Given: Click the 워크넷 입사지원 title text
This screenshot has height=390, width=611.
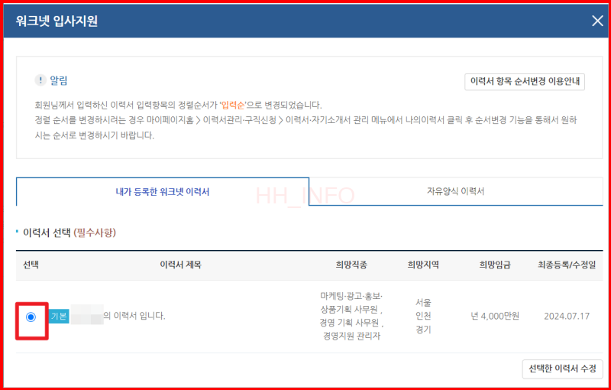Looking at the screenshot, I should click(57, 21).
